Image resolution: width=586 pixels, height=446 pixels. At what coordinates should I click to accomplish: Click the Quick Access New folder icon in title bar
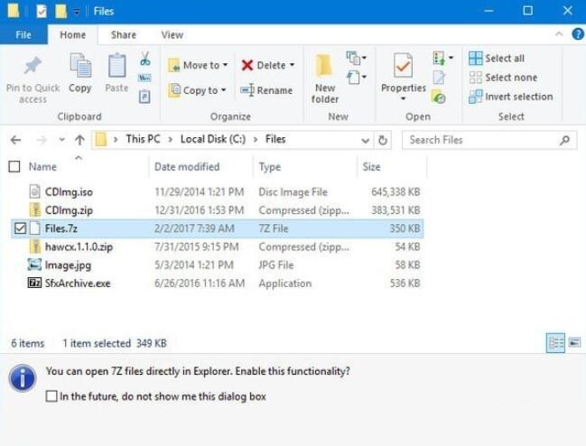point(60,11)
